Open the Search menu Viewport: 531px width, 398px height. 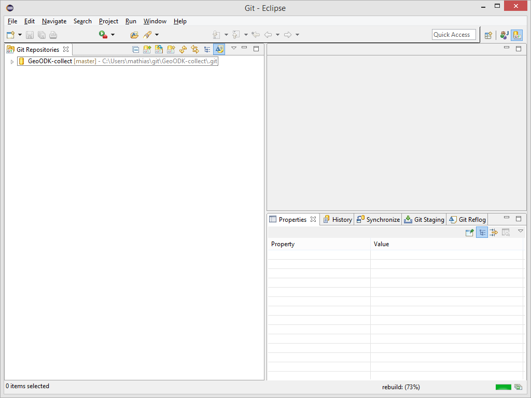click(x=82, y=21)
